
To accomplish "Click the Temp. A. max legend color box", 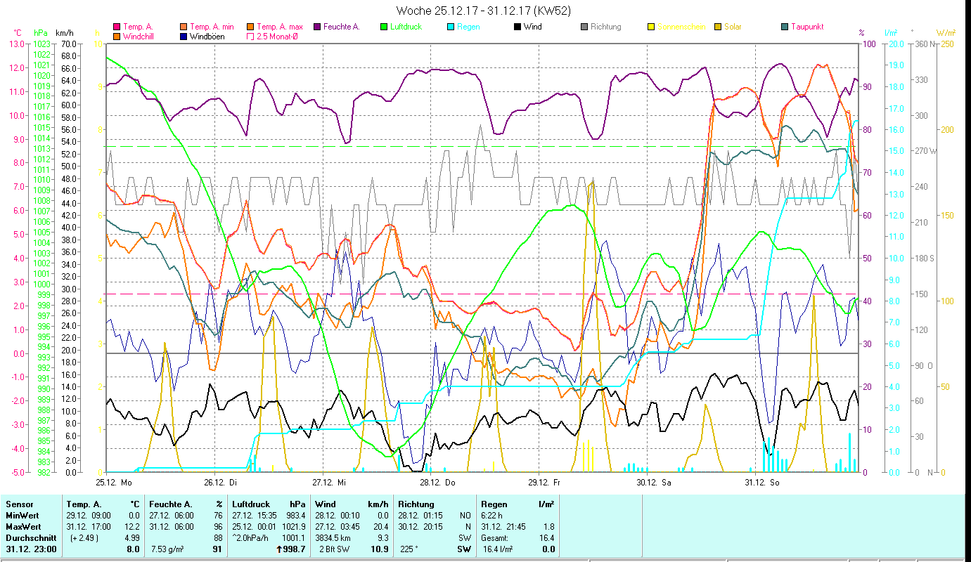I will coord(251,27).
